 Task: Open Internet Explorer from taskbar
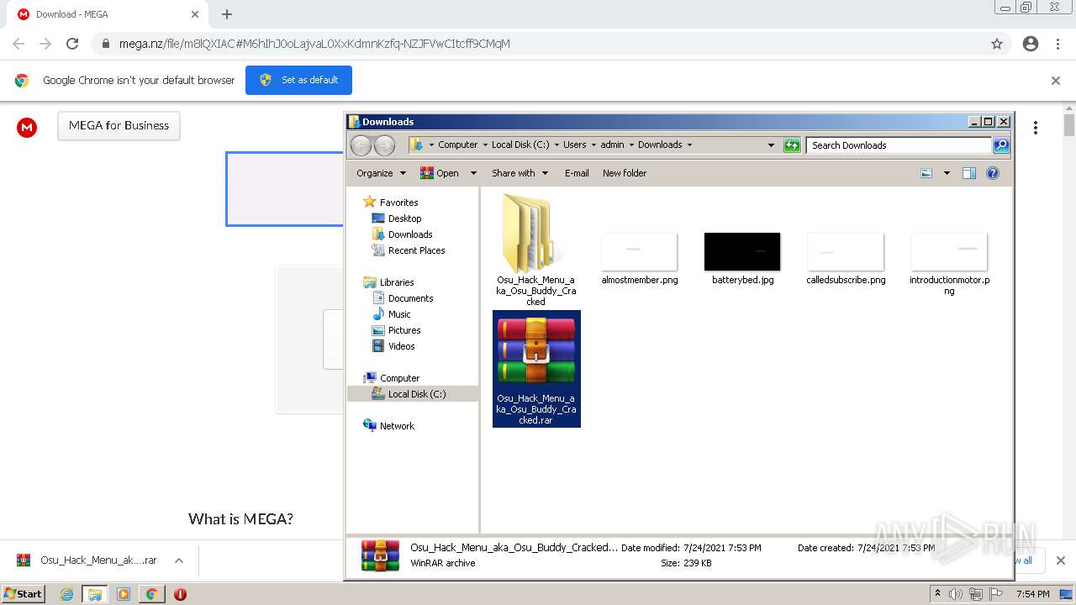[x=66, y=594]
